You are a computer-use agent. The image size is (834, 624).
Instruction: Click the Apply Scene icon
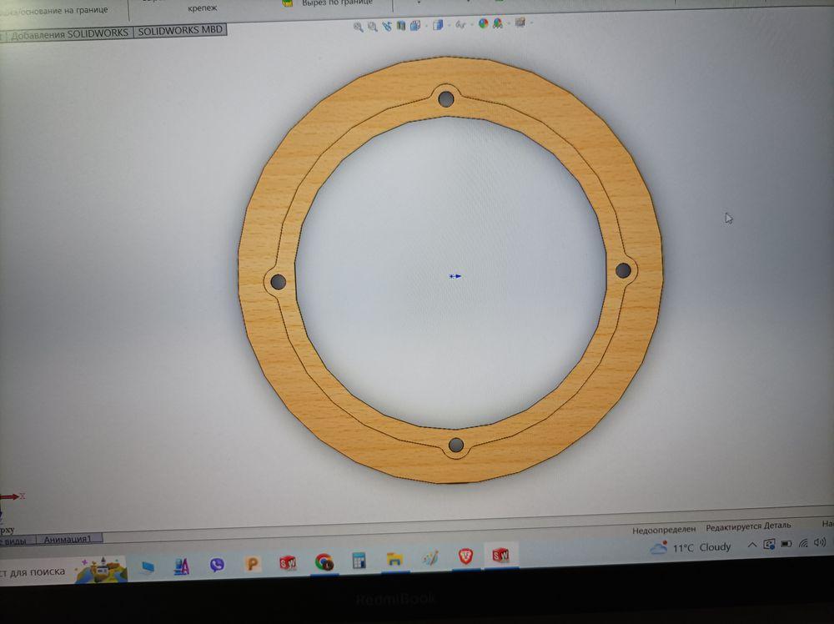(498, 25)
